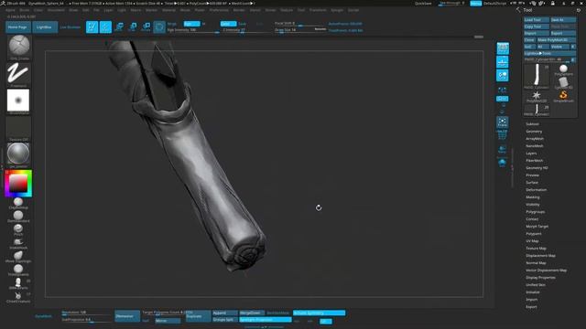Screen dimensions: 586x329
Task: Toggle the highlighted button below XYZ icon
Action: click(503, 99)
